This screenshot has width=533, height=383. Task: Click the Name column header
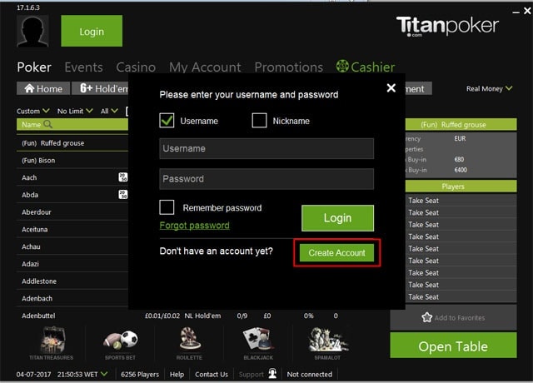pos(72,124)
